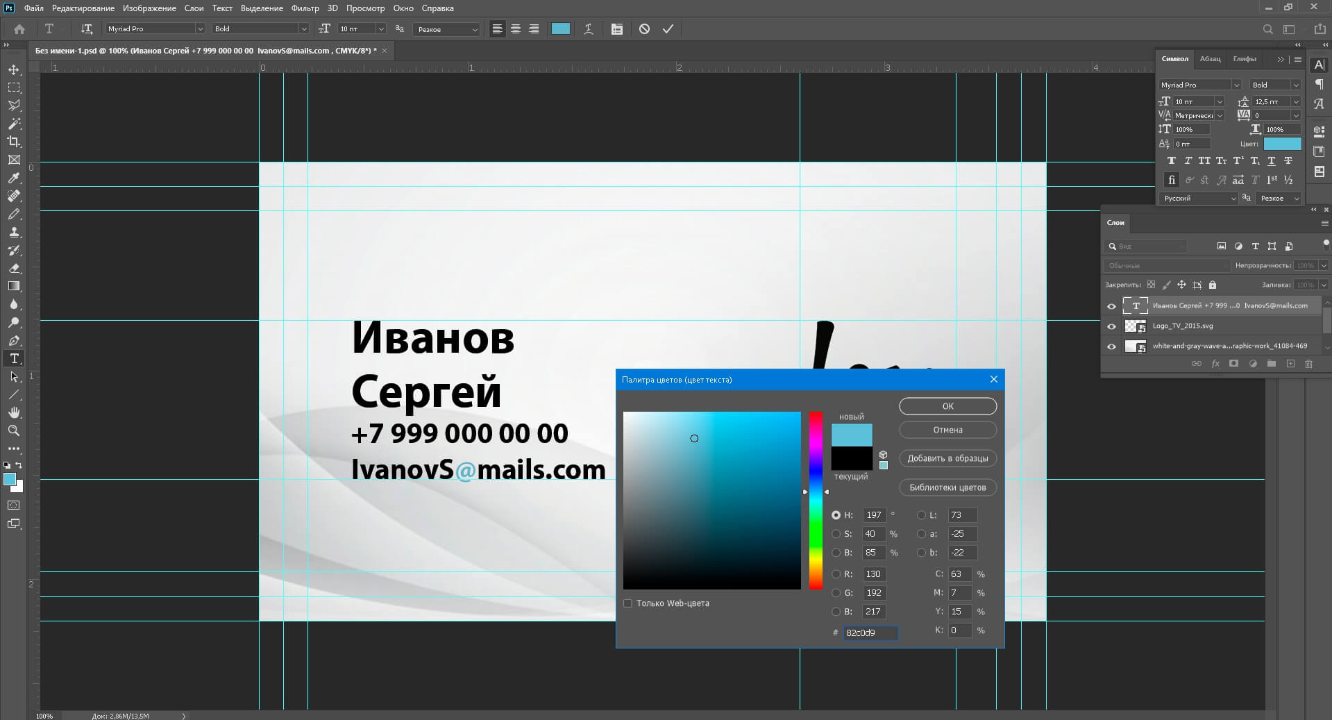Click the add layer style fx icon
Screen dimensions: 1332x720
pos(1215,363)
